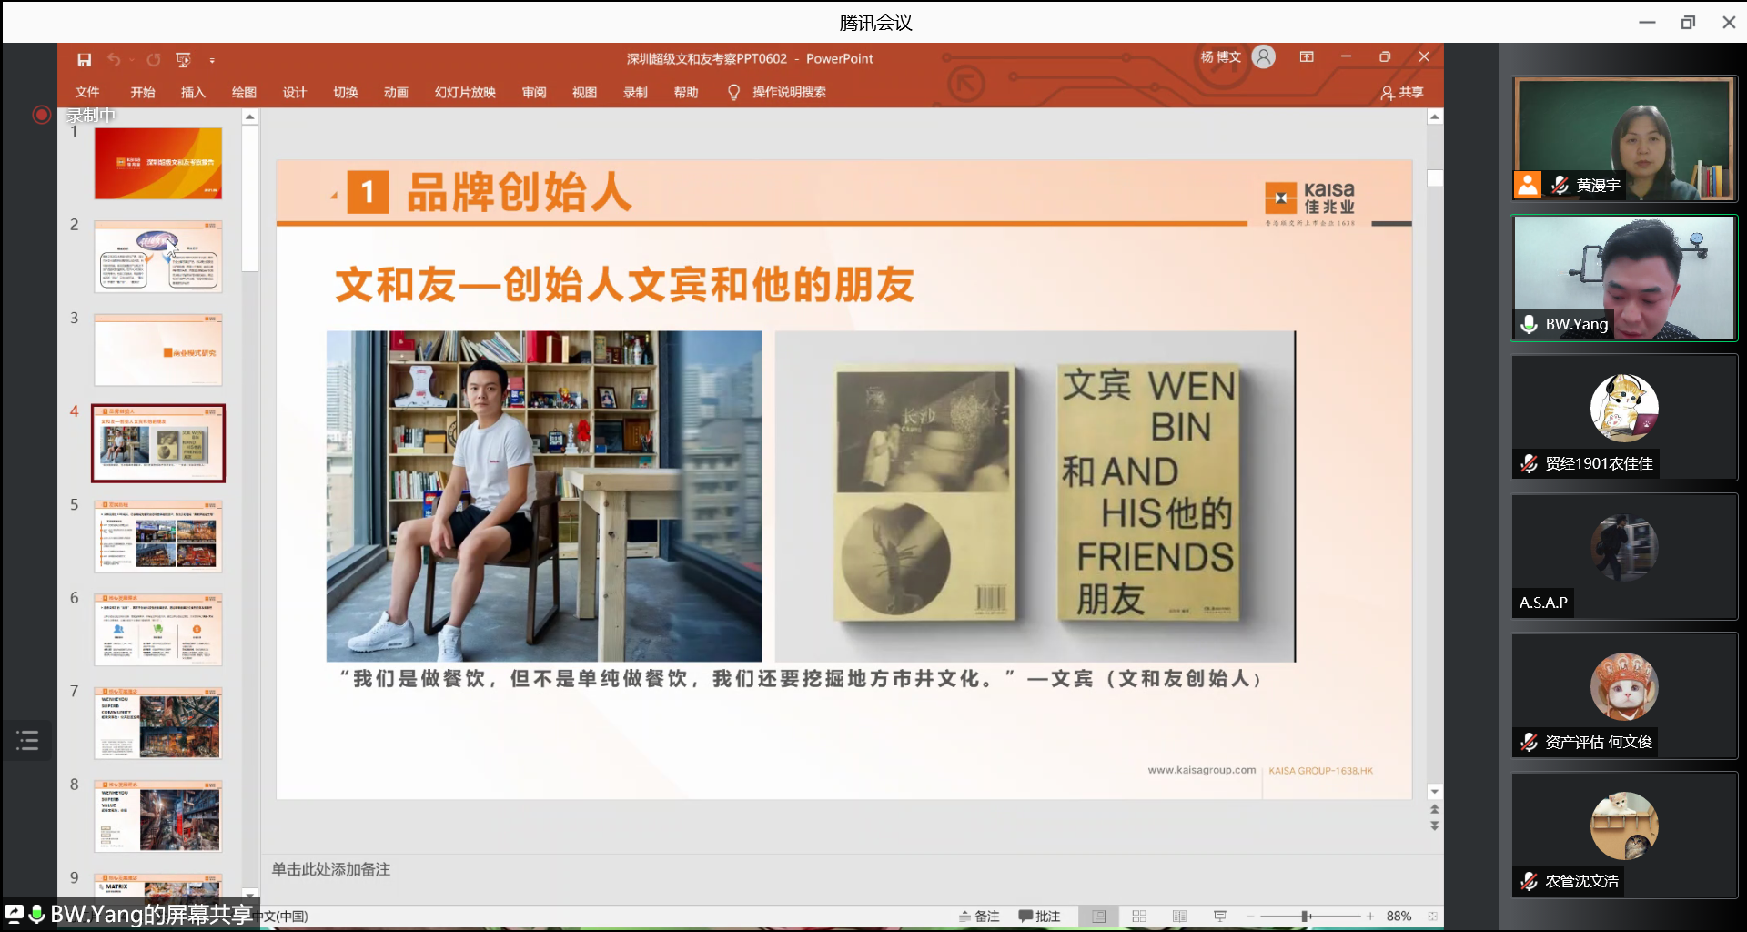Open the Tencent Meeting list sidebar icon
The height and width of the screenshot is (932, 1747).
27,740
